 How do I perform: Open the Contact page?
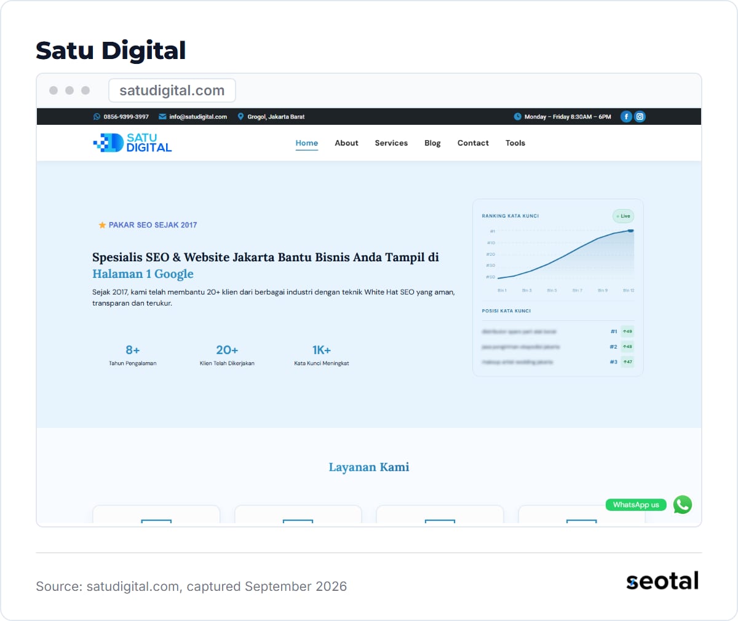473,143
